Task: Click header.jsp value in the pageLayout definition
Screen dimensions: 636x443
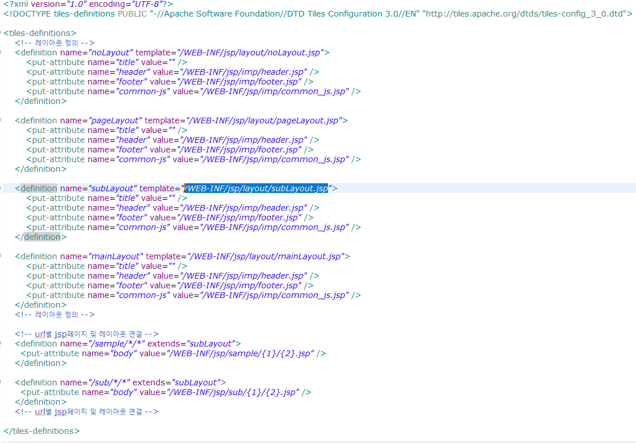Action: coord(244,140)
